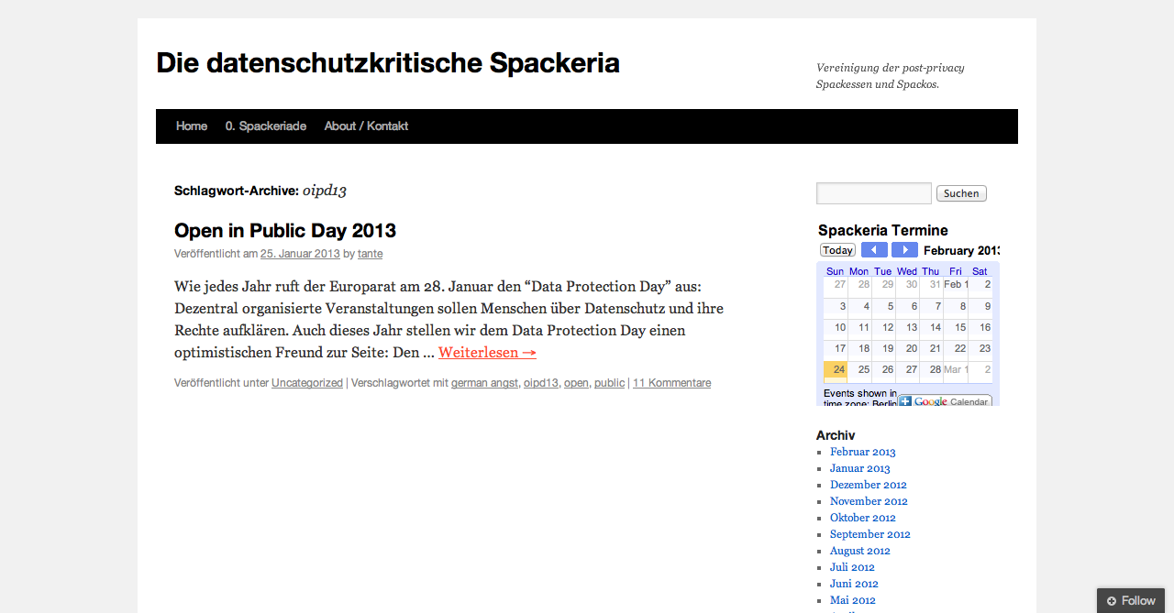Image resolution: width=1174 pixels, height=613 pixels.
Task: Open the 11 Kommentare link
Action: coord(671,383)
